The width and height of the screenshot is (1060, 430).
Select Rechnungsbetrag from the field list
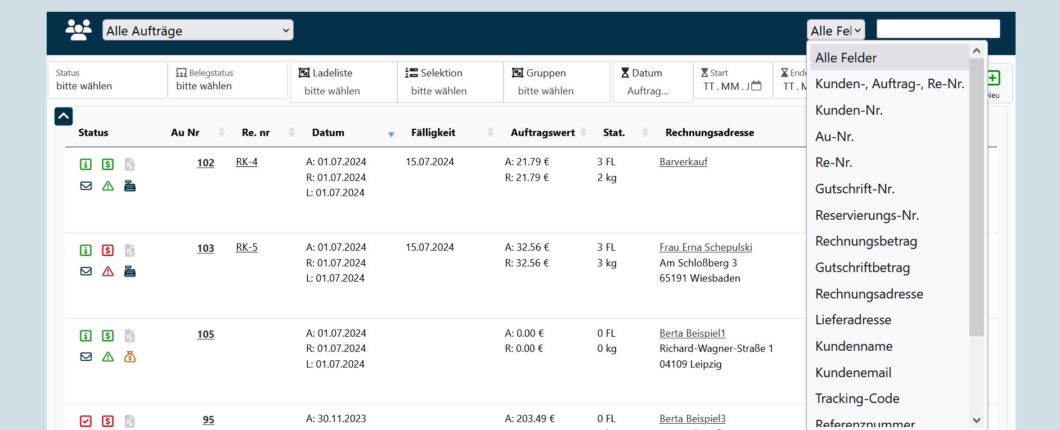pyautogui.click(x=866, y=241)
